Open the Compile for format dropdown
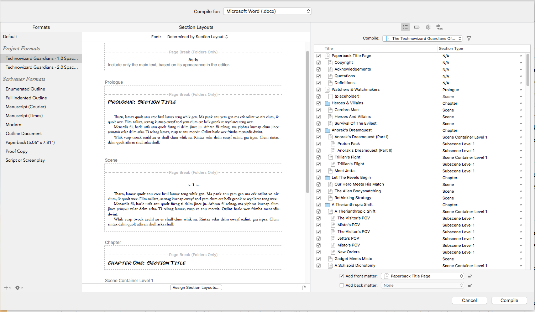Screen dimensions: 535x312 pos(267,11)
